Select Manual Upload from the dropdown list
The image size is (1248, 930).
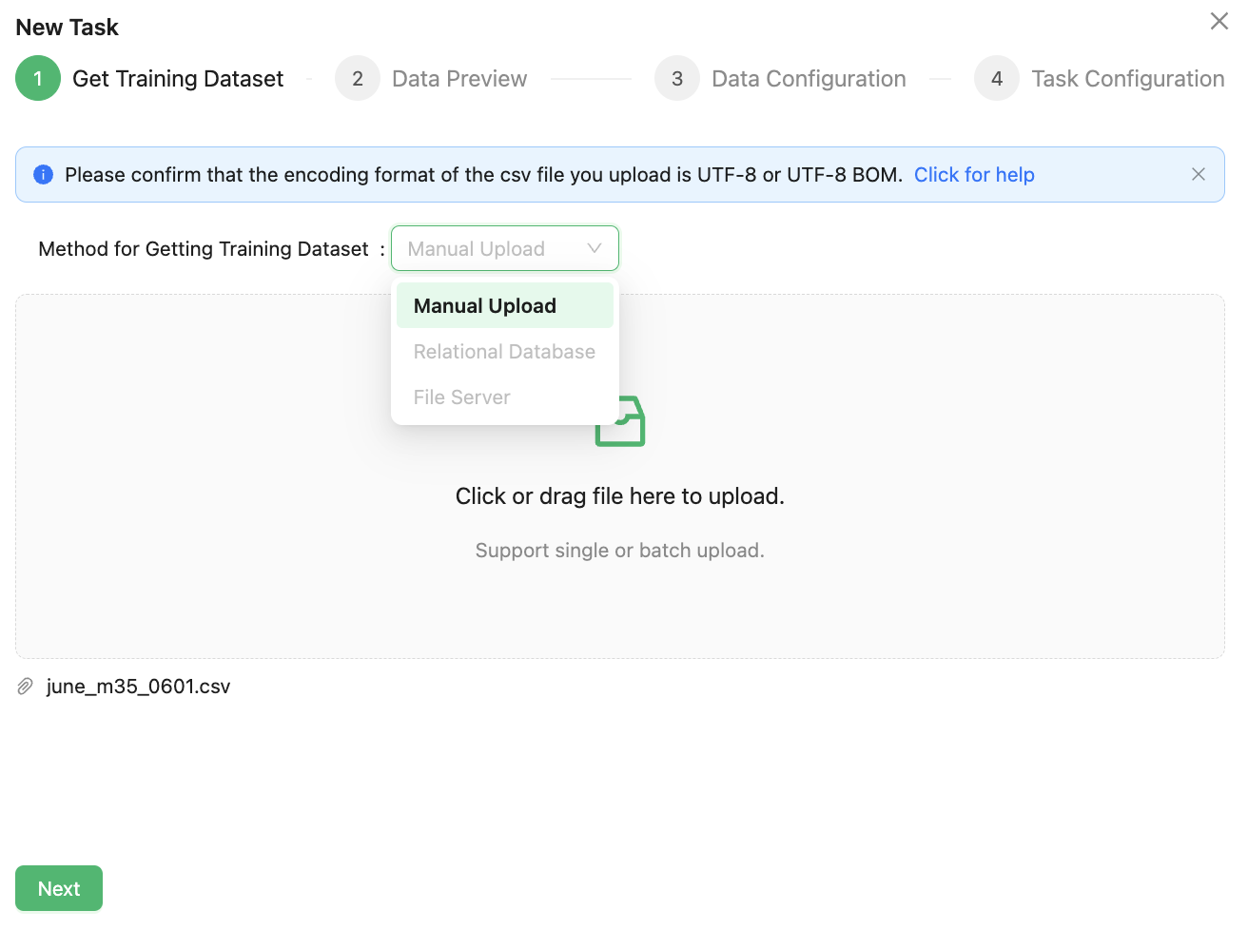pyautogui.click(x=485, y=306)
